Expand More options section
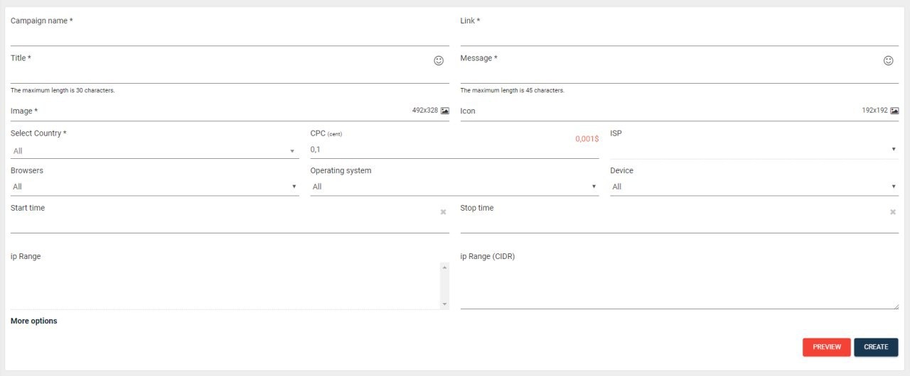This screenshot has width=910, height=376. coord(34,321)
